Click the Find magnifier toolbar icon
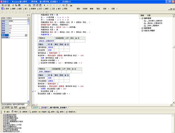The width and height of the screenshot is (175, 133). pos(30,5)
